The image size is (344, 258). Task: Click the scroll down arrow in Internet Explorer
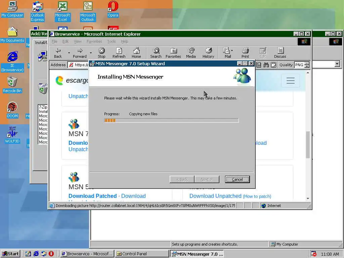[308, 199]
